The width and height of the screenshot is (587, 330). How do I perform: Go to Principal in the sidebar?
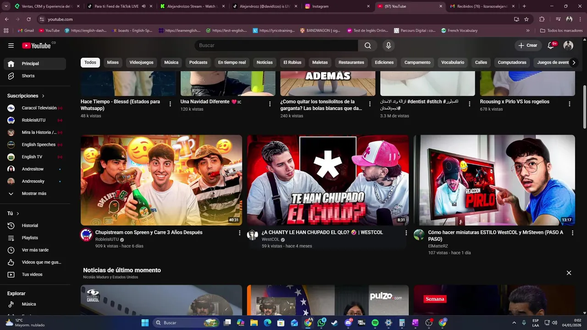click(35, 64)
